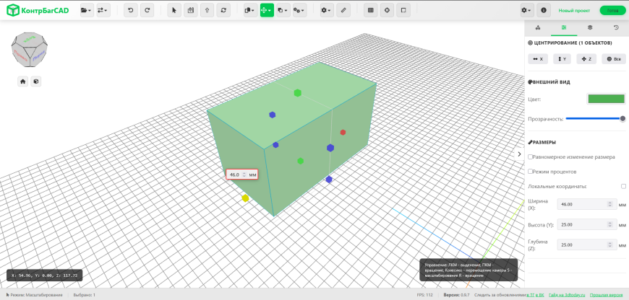Screen dimensions: 629x300
Task: Enable Режим процентов checkbox
Action: pyautogui.click(x=531, y=171)
